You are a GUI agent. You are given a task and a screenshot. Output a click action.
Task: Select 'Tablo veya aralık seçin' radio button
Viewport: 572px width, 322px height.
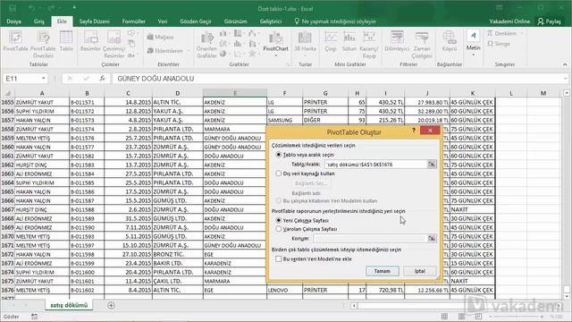coord(279,155)
